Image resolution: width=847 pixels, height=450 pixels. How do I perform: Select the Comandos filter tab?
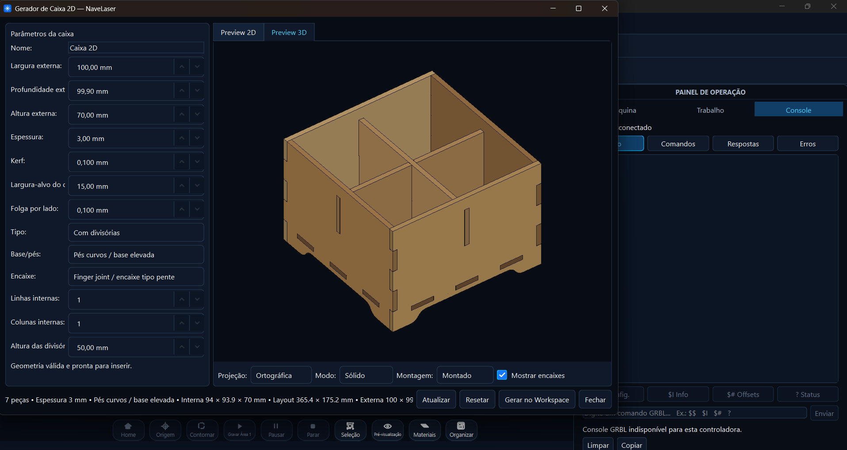(678, 144)
